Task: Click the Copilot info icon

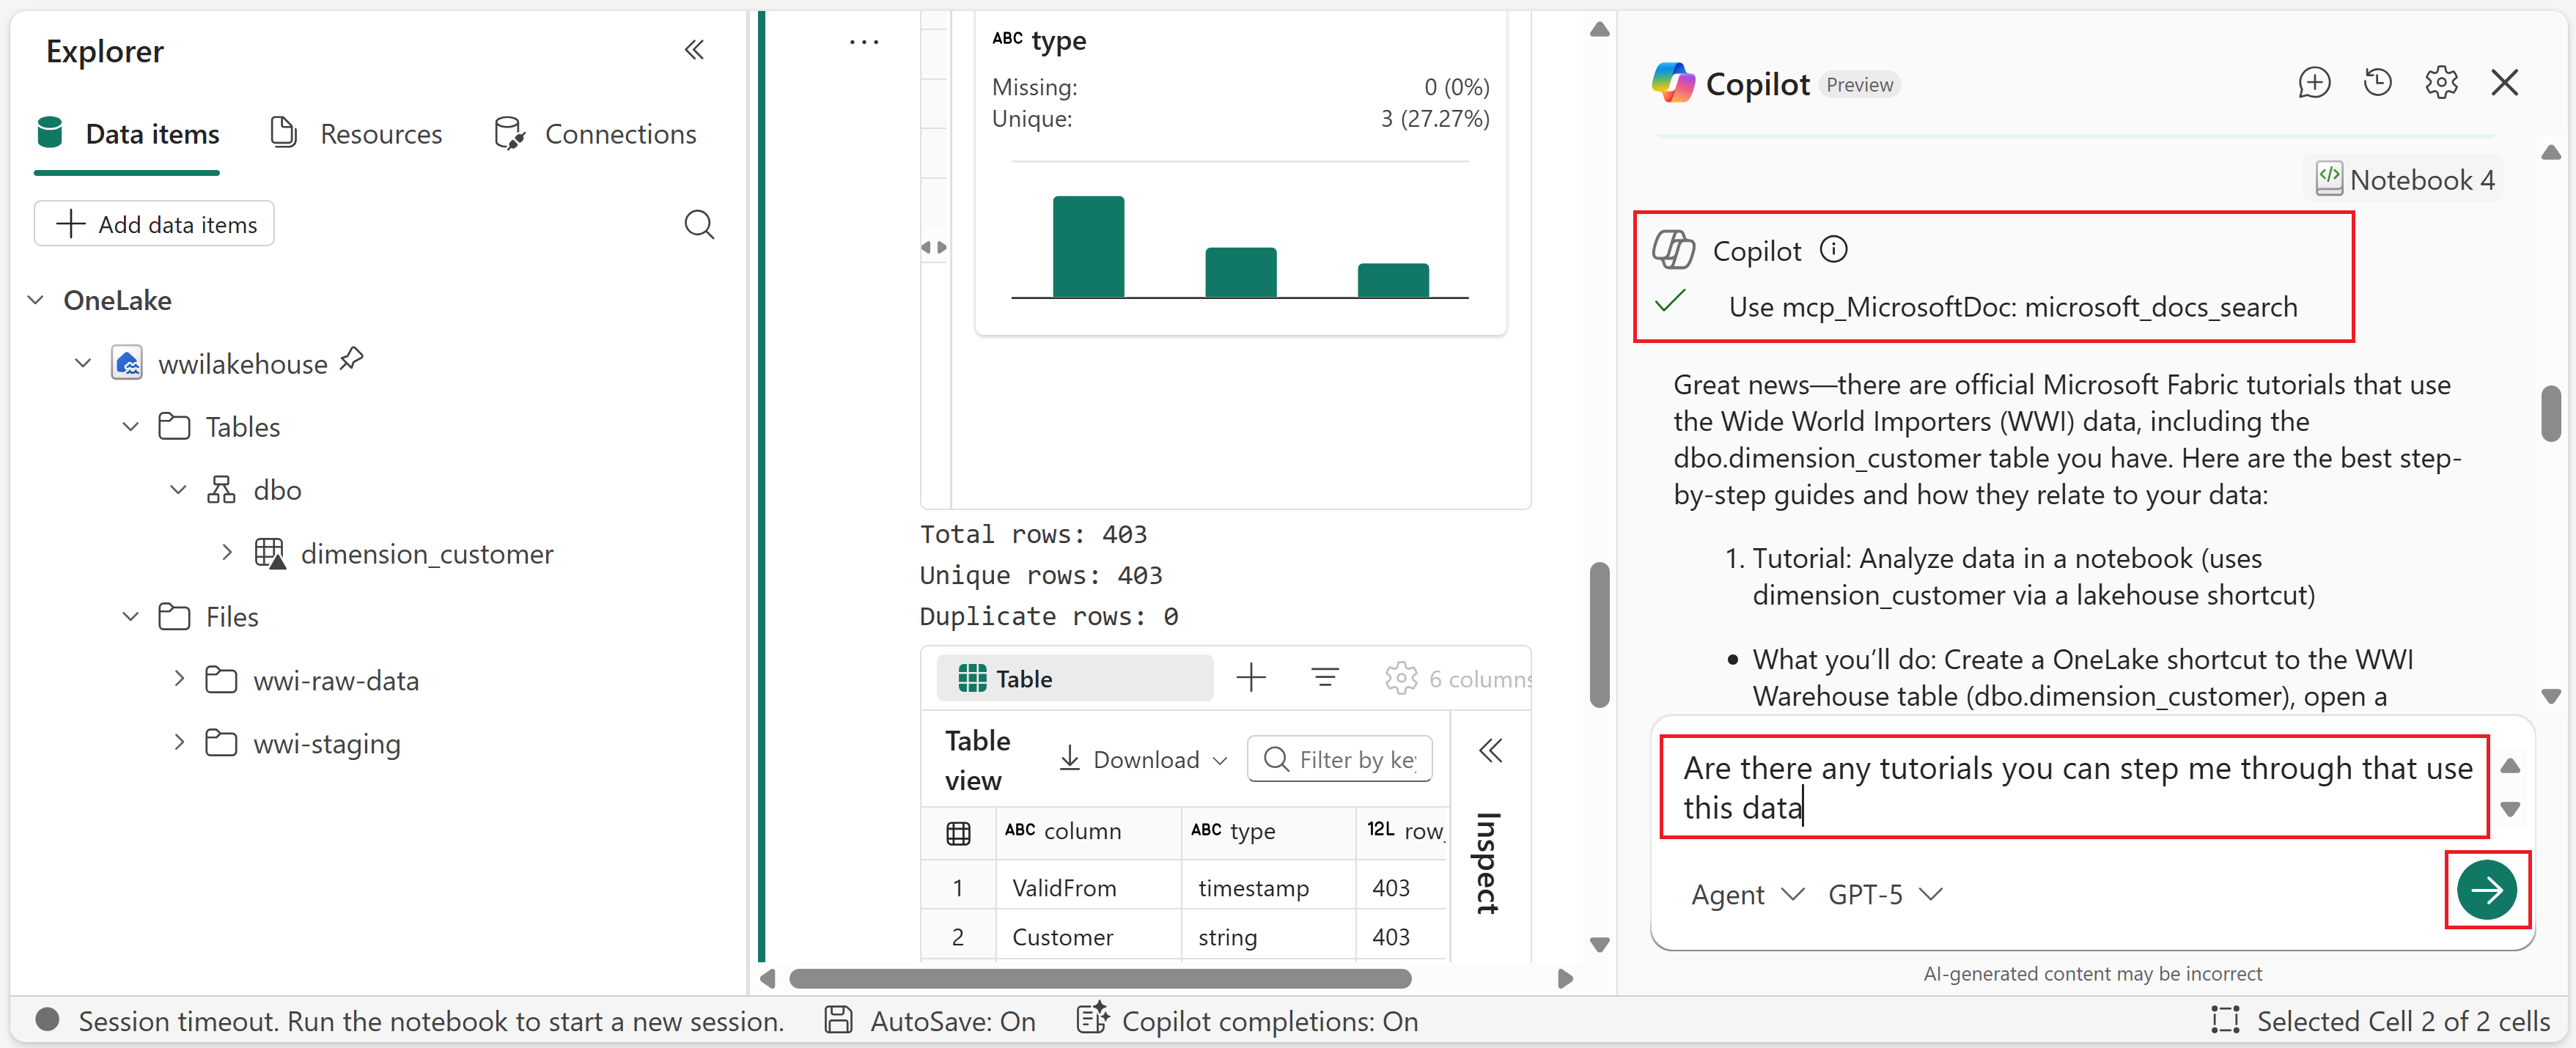Action: tap(1833, 249)
